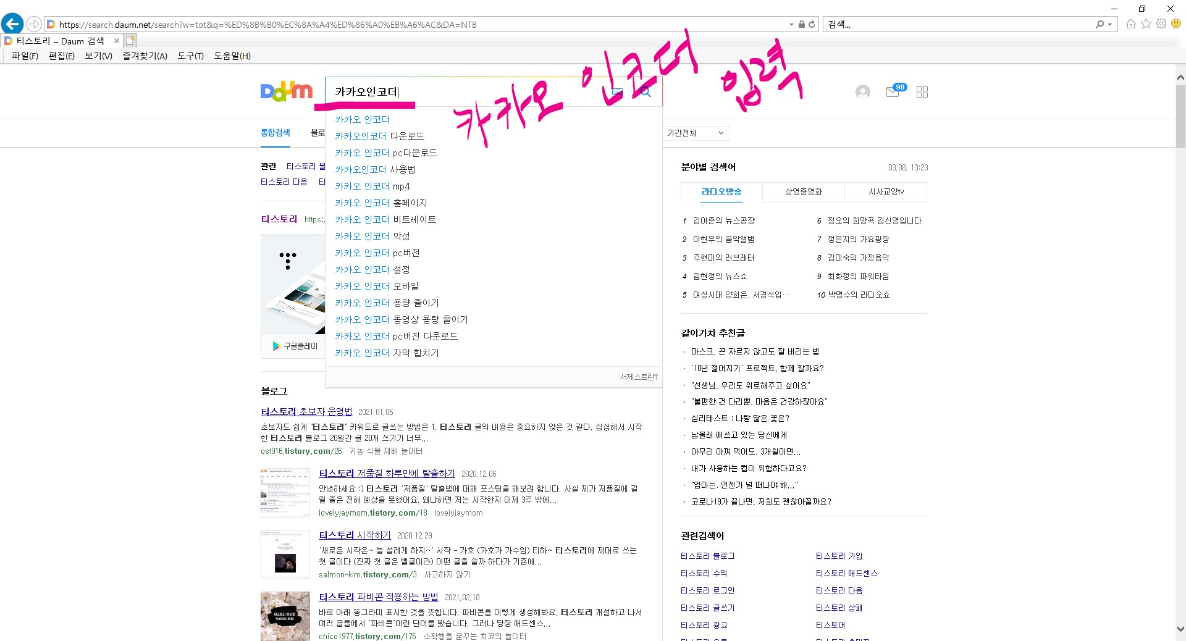This screenshot has height=641, width=1186.
Task: Click the smiley feedback icon
Action: coord(1176,24)
